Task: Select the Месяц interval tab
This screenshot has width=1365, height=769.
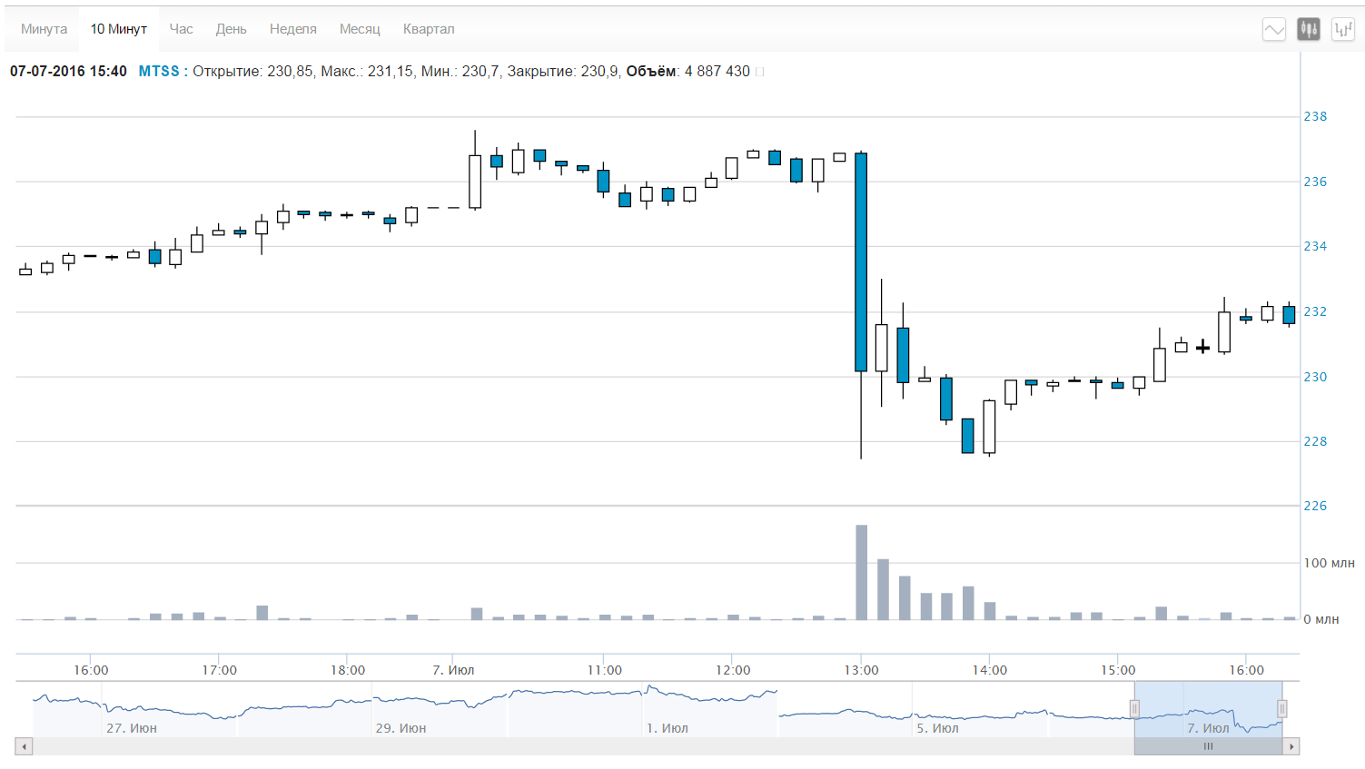Action: click(x=360, y=29)
